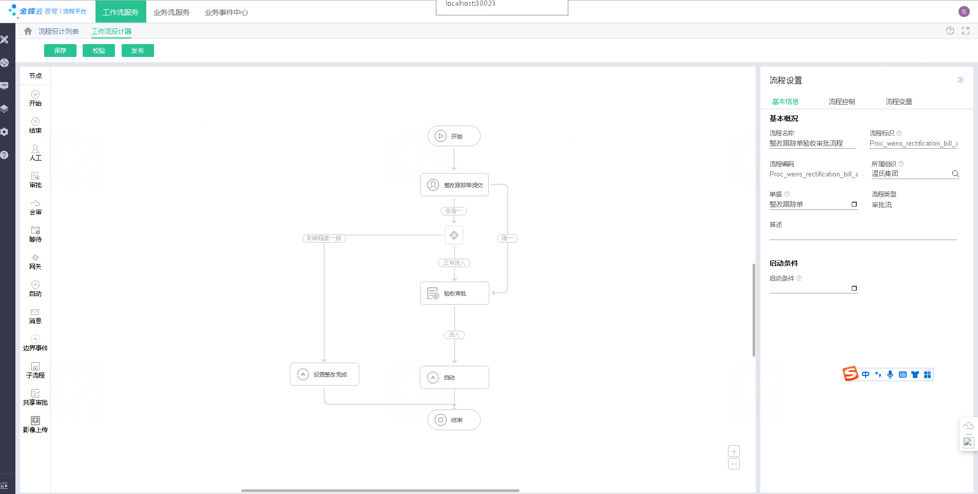This screenshot has height=494, width=978.
Task: Select the 结束 end node in palette
Action: 35,125
